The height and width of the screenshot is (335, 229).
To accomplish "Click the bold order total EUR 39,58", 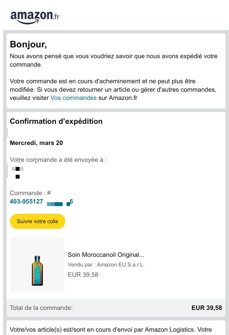I will coord(207,308).
